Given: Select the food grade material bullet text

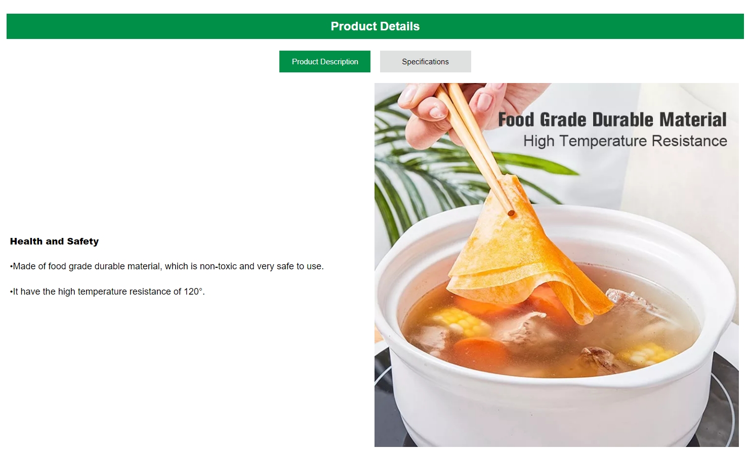Looking at the screenshot, I should click(x=167, y=266).
